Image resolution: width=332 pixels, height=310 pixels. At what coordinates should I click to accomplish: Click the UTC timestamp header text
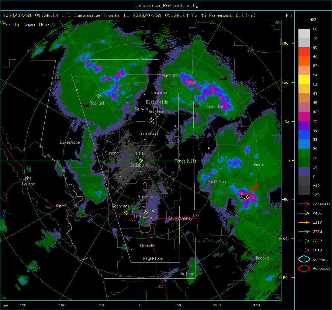pyautogui.click(x=129, y=15)
